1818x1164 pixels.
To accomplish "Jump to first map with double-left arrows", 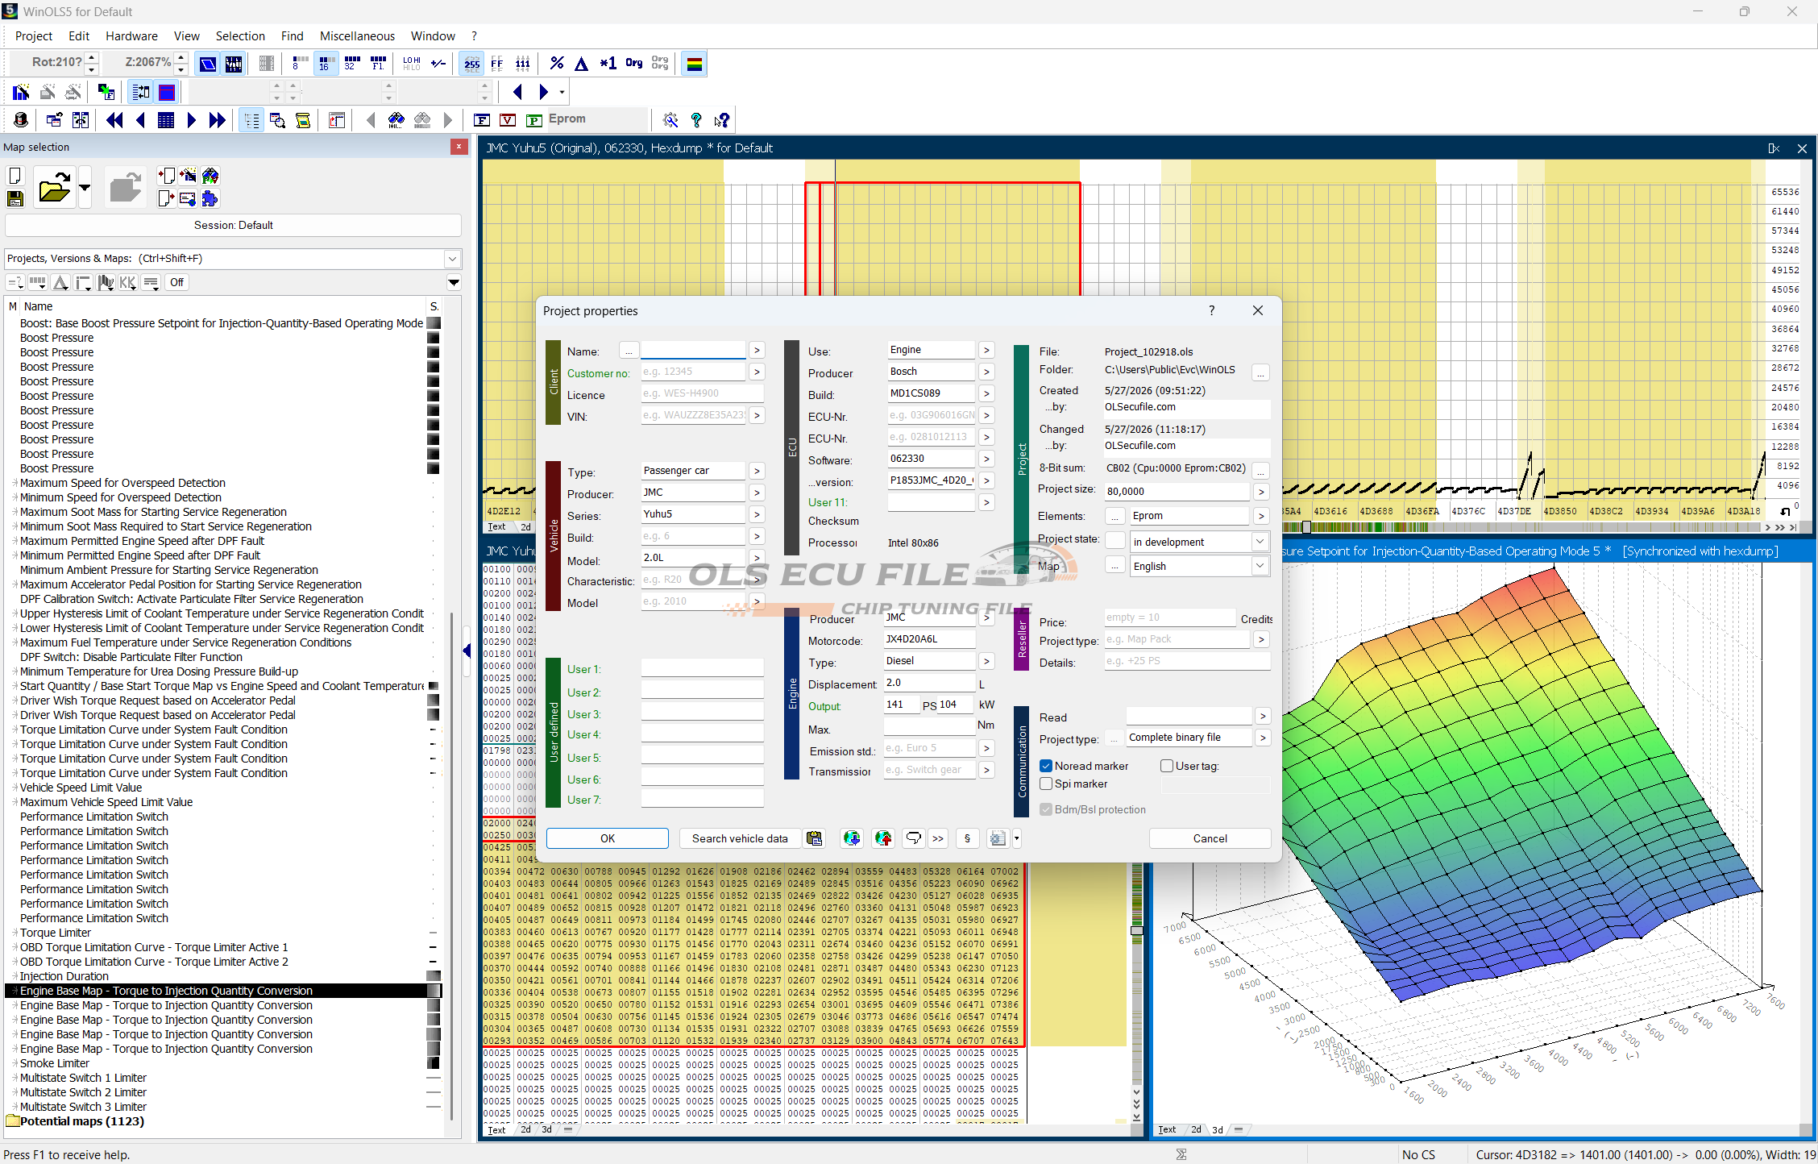I will pos(114,120).
